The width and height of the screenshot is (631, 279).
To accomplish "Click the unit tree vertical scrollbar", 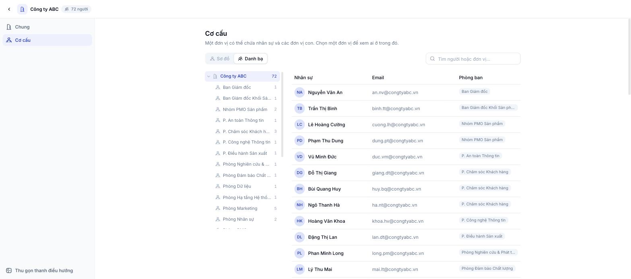I will [x=283, y=115].
